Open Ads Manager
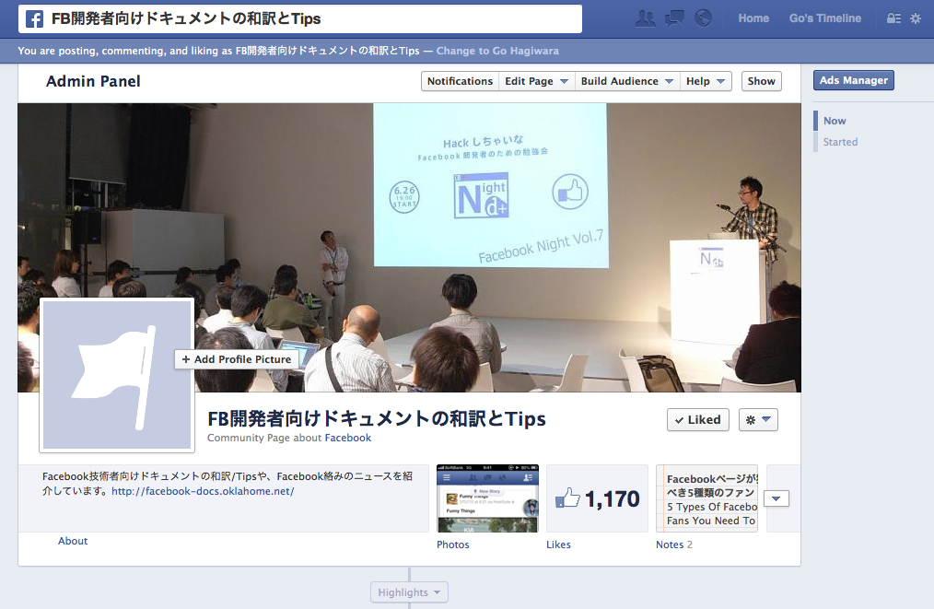 tap(854, 80)
